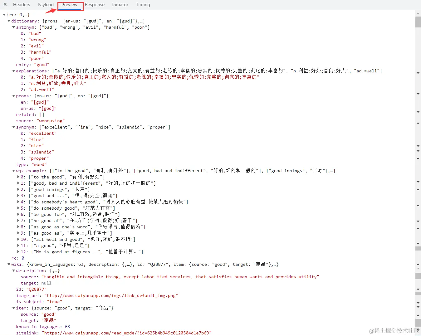Collapse the synonym array
This screenshot has height=336, width=421.
point(13,127)
